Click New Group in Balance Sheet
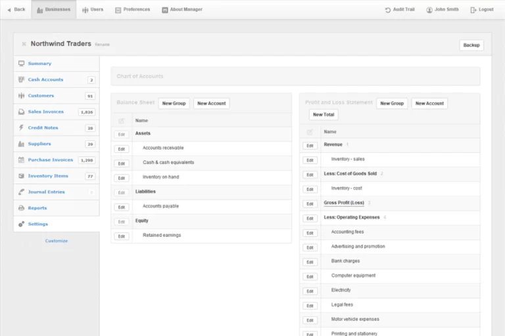The height and width of the screenshot is (336, 505). point(174,104)
